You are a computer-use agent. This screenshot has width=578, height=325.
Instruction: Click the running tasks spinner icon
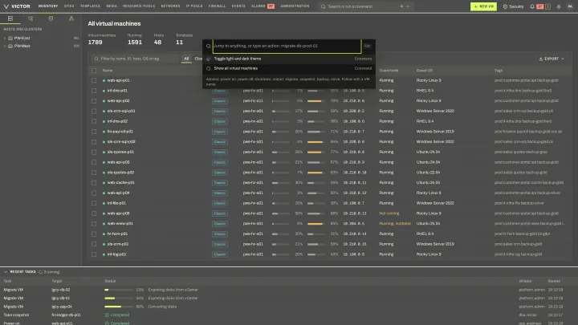[41, 272]
